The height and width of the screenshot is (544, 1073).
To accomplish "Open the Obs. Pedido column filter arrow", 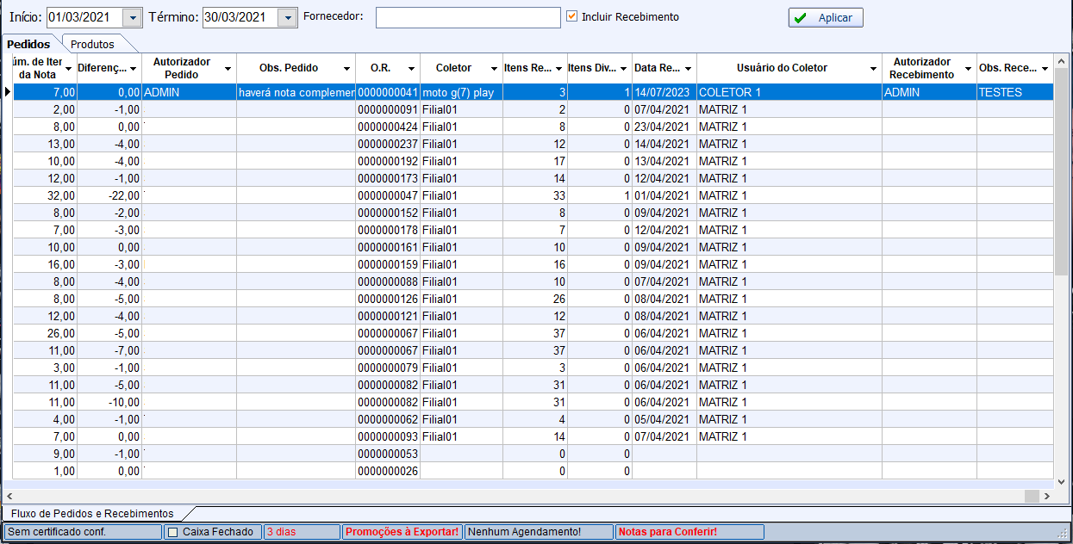I will 346,68.
